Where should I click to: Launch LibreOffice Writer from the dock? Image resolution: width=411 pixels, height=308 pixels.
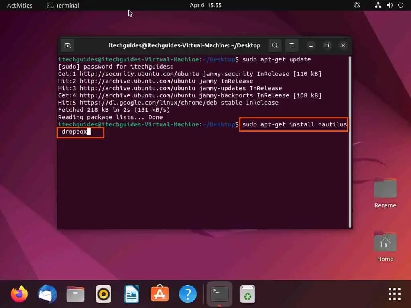131,294
